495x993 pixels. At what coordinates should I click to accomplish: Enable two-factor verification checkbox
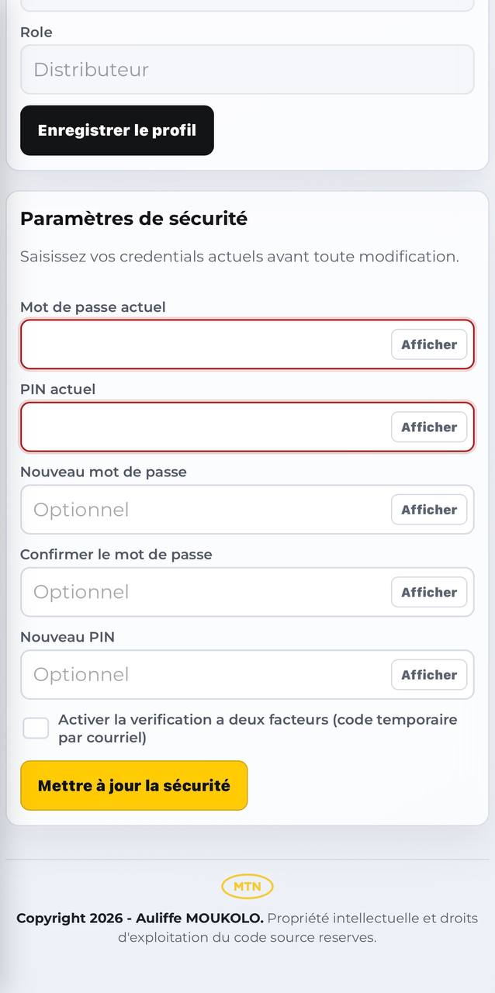point(36,728)
